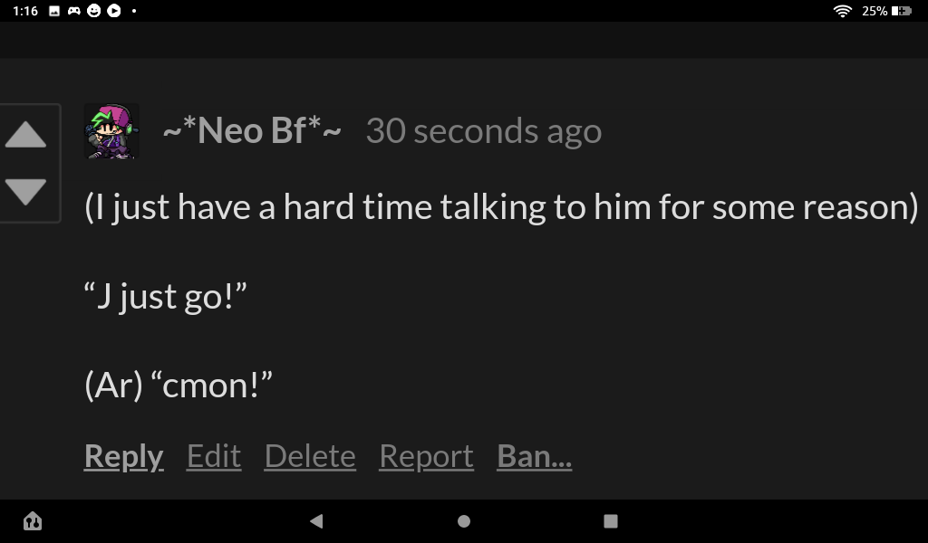The height and width of the screenshot is (543, 928).
Task: Report the comment
Action: point(426,456)
